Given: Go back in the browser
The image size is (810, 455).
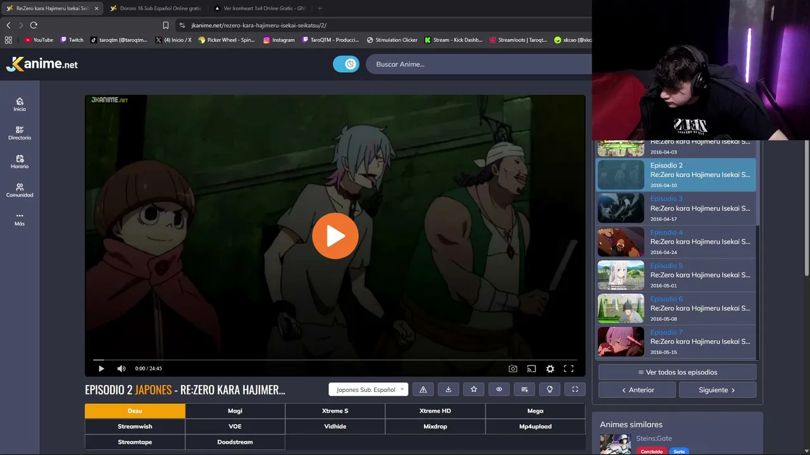Looking at the screenshot, I should [8, 25].
